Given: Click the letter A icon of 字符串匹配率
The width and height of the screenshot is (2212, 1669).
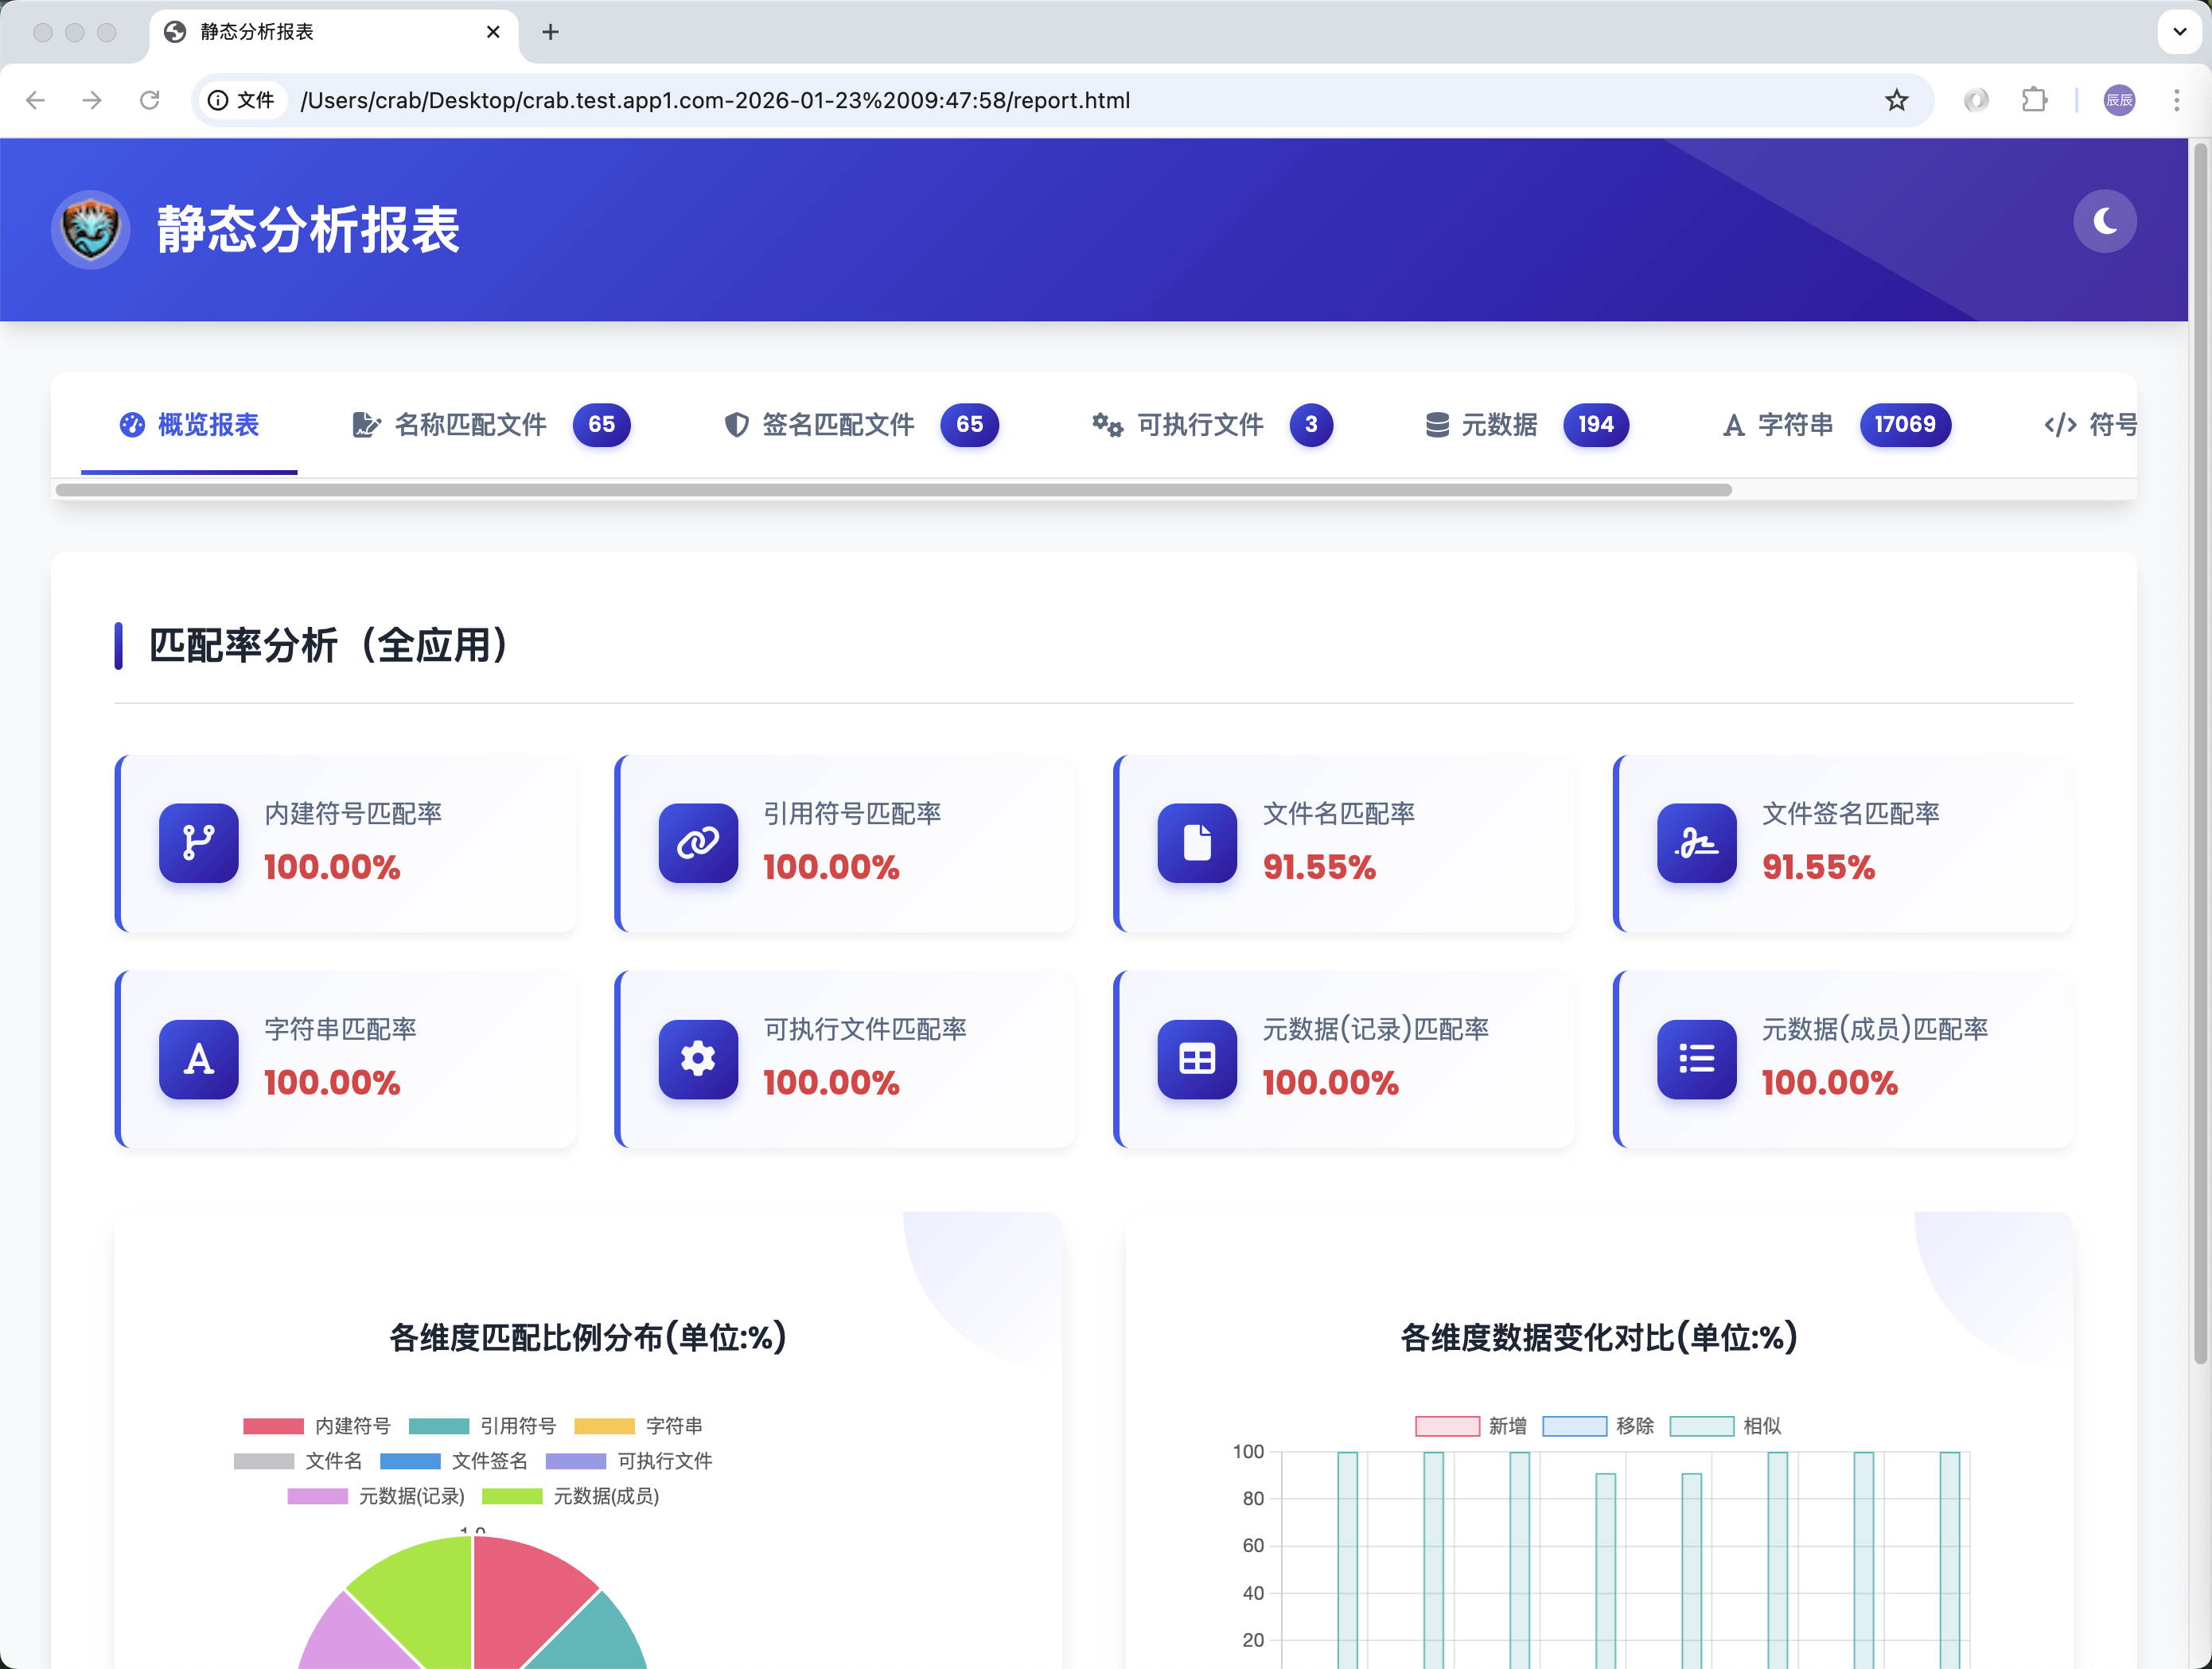Looking at the screenshot, I should click(x=198, y=1059).
